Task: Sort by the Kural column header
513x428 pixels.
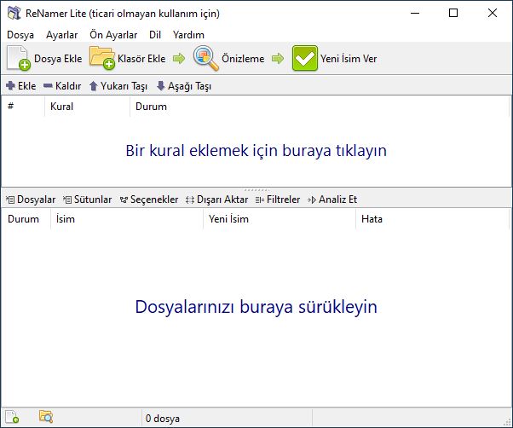Action: pos(88,107)
